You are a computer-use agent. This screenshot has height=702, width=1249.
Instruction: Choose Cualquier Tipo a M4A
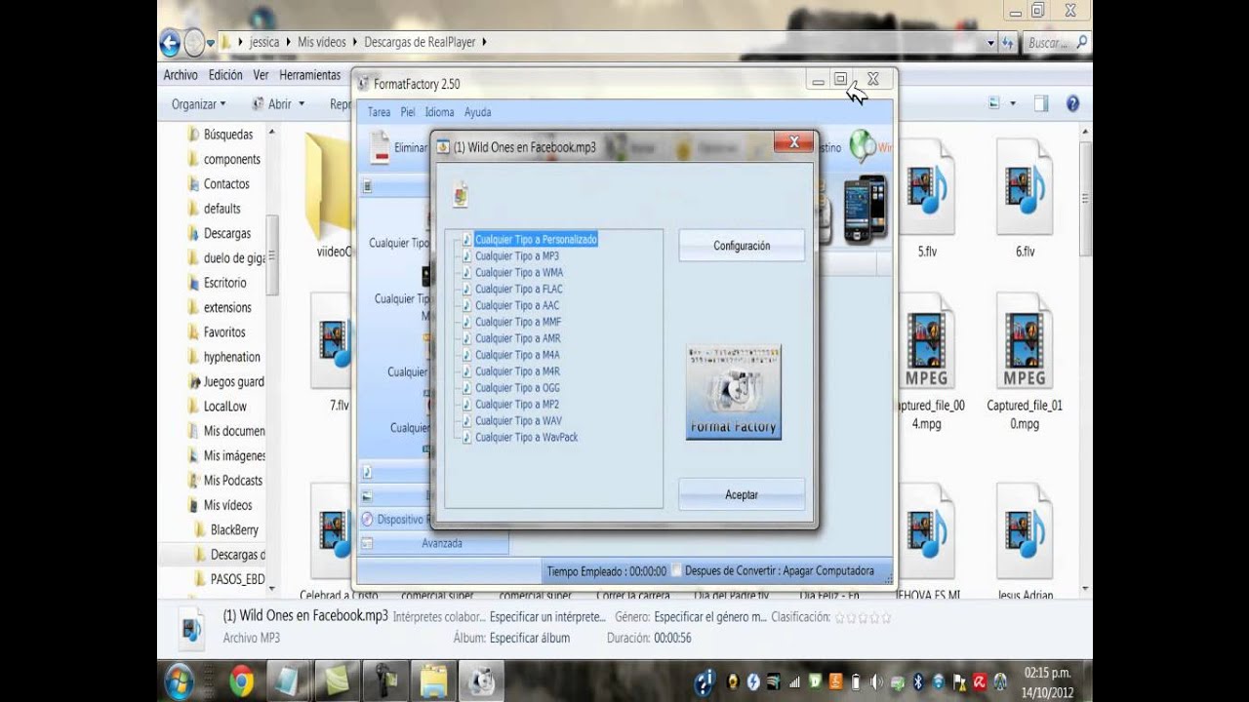tap(517, 355)
